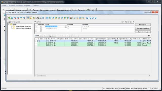
Task: Click the horizontal scrollbar thumb
Action: 42,75
